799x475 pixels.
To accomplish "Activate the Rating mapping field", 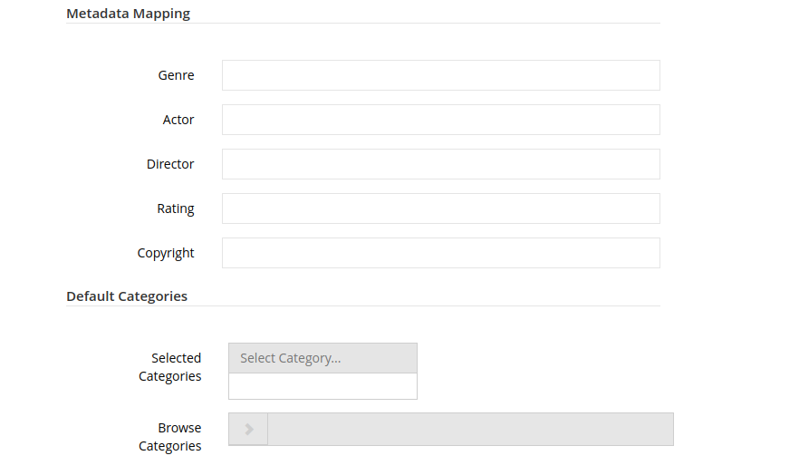I will pos(441,208).
